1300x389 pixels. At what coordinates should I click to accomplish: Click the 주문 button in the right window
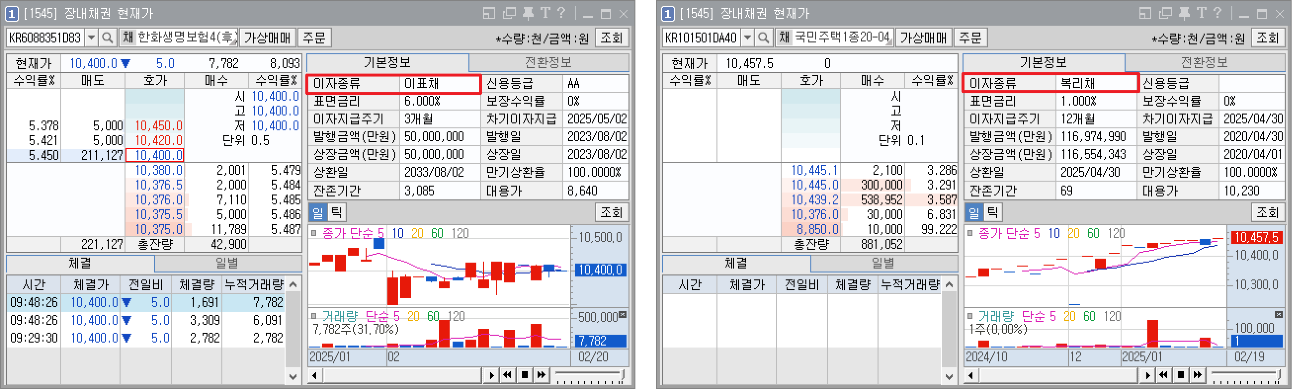[x=970, y=38]
